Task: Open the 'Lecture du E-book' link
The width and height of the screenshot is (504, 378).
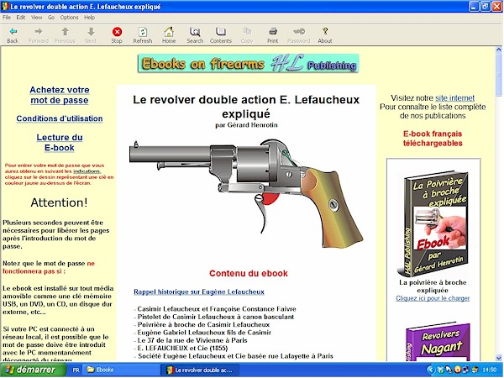Action: coord(60,143)
